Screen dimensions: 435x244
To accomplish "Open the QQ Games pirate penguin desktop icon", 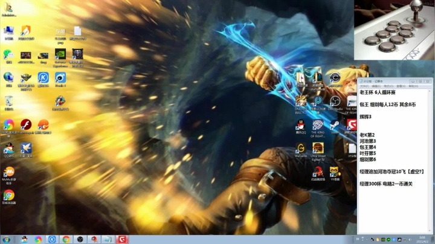I will (9, 150).
